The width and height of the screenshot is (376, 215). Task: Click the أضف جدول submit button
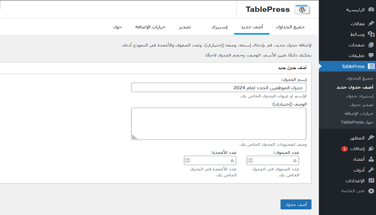pyautogui.click(x=296, y=204)
